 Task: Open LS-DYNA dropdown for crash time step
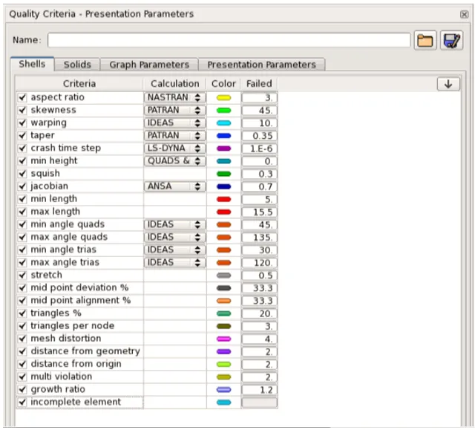(175, 149)
